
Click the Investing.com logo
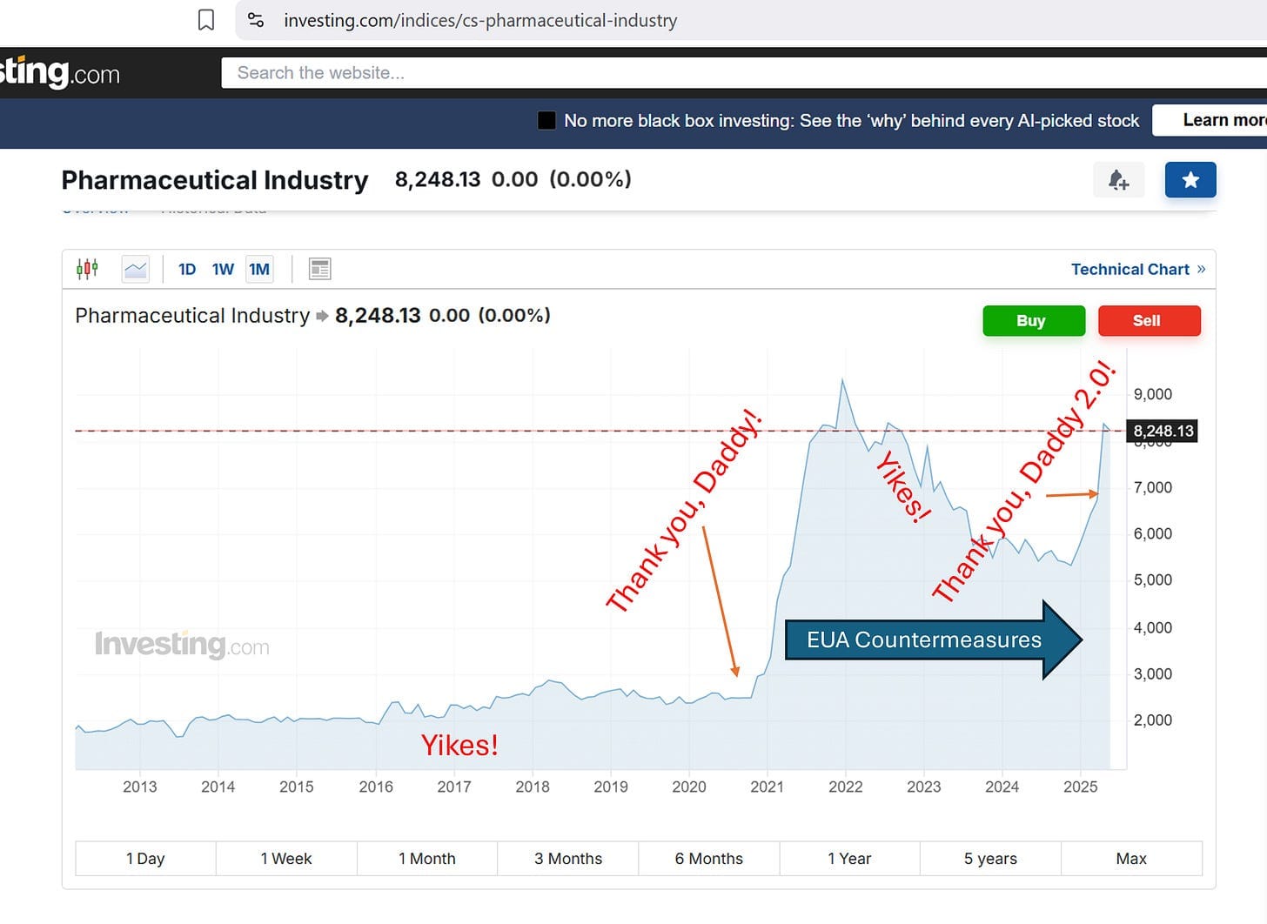[60, 72]
